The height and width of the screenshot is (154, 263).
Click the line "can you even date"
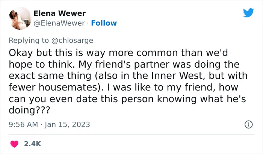[x=53, y=99]
